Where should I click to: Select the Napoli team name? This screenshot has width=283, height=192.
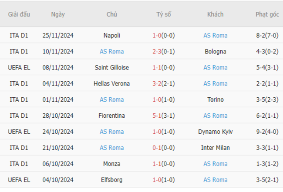[x=112, y=36]
